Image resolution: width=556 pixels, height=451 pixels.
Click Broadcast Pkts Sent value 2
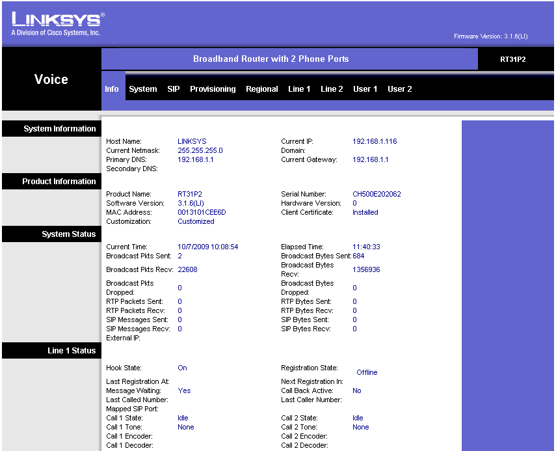(x=179, y=256)
